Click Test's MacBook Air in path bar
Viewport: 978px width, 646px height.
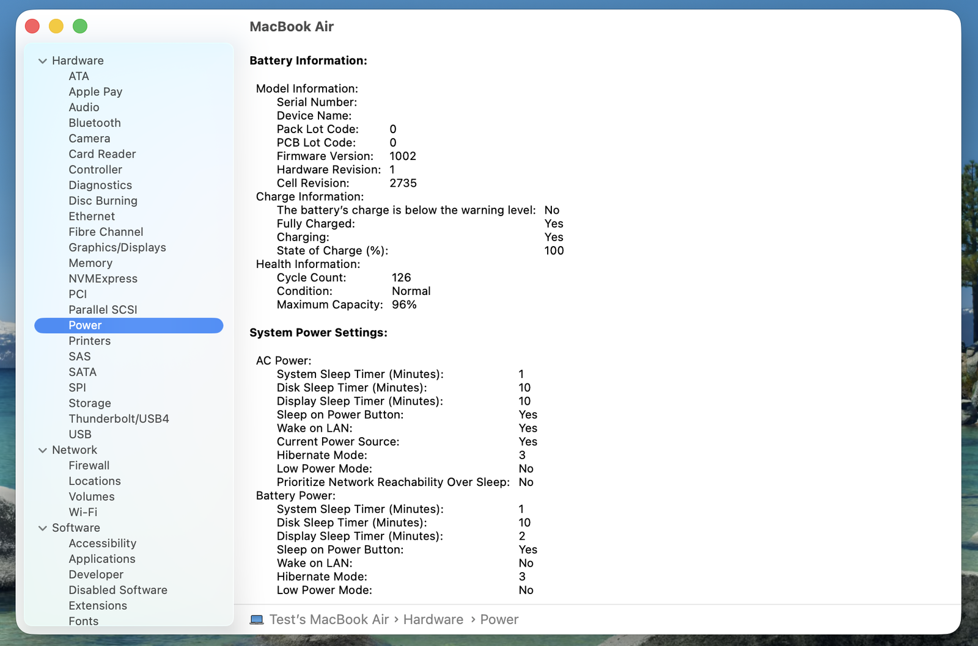coord(329,620)
